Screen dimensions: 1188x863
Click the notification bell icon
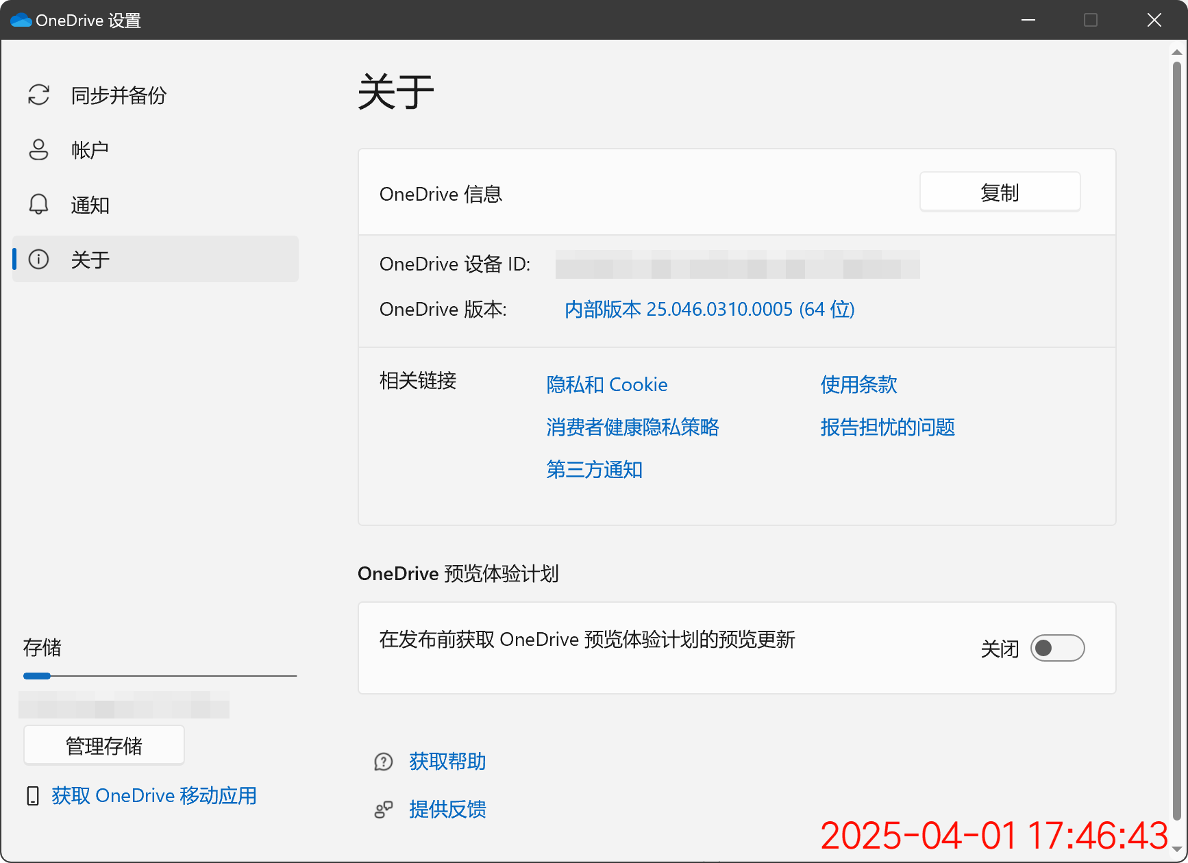pyautogui.click(x=39, y=204)
